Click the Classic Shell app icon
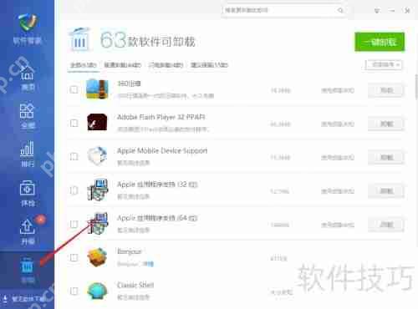The image size is (418, 309). click(x=97, y=291)
